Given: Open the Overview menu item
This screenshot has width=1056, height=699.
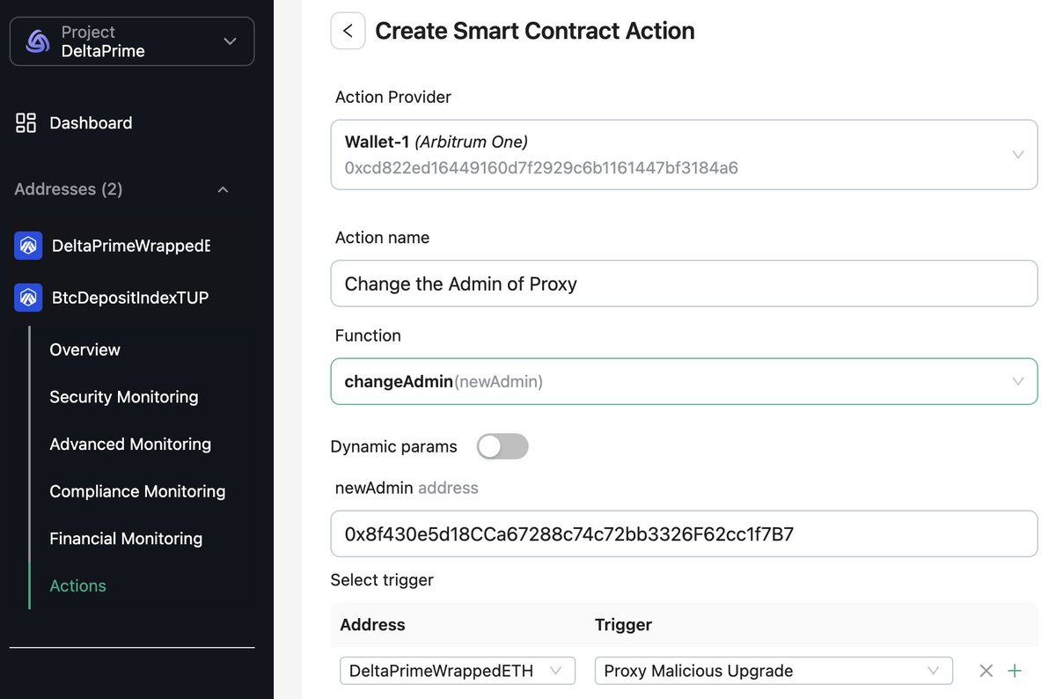Looking at the screenshot, I should [84, 349].
